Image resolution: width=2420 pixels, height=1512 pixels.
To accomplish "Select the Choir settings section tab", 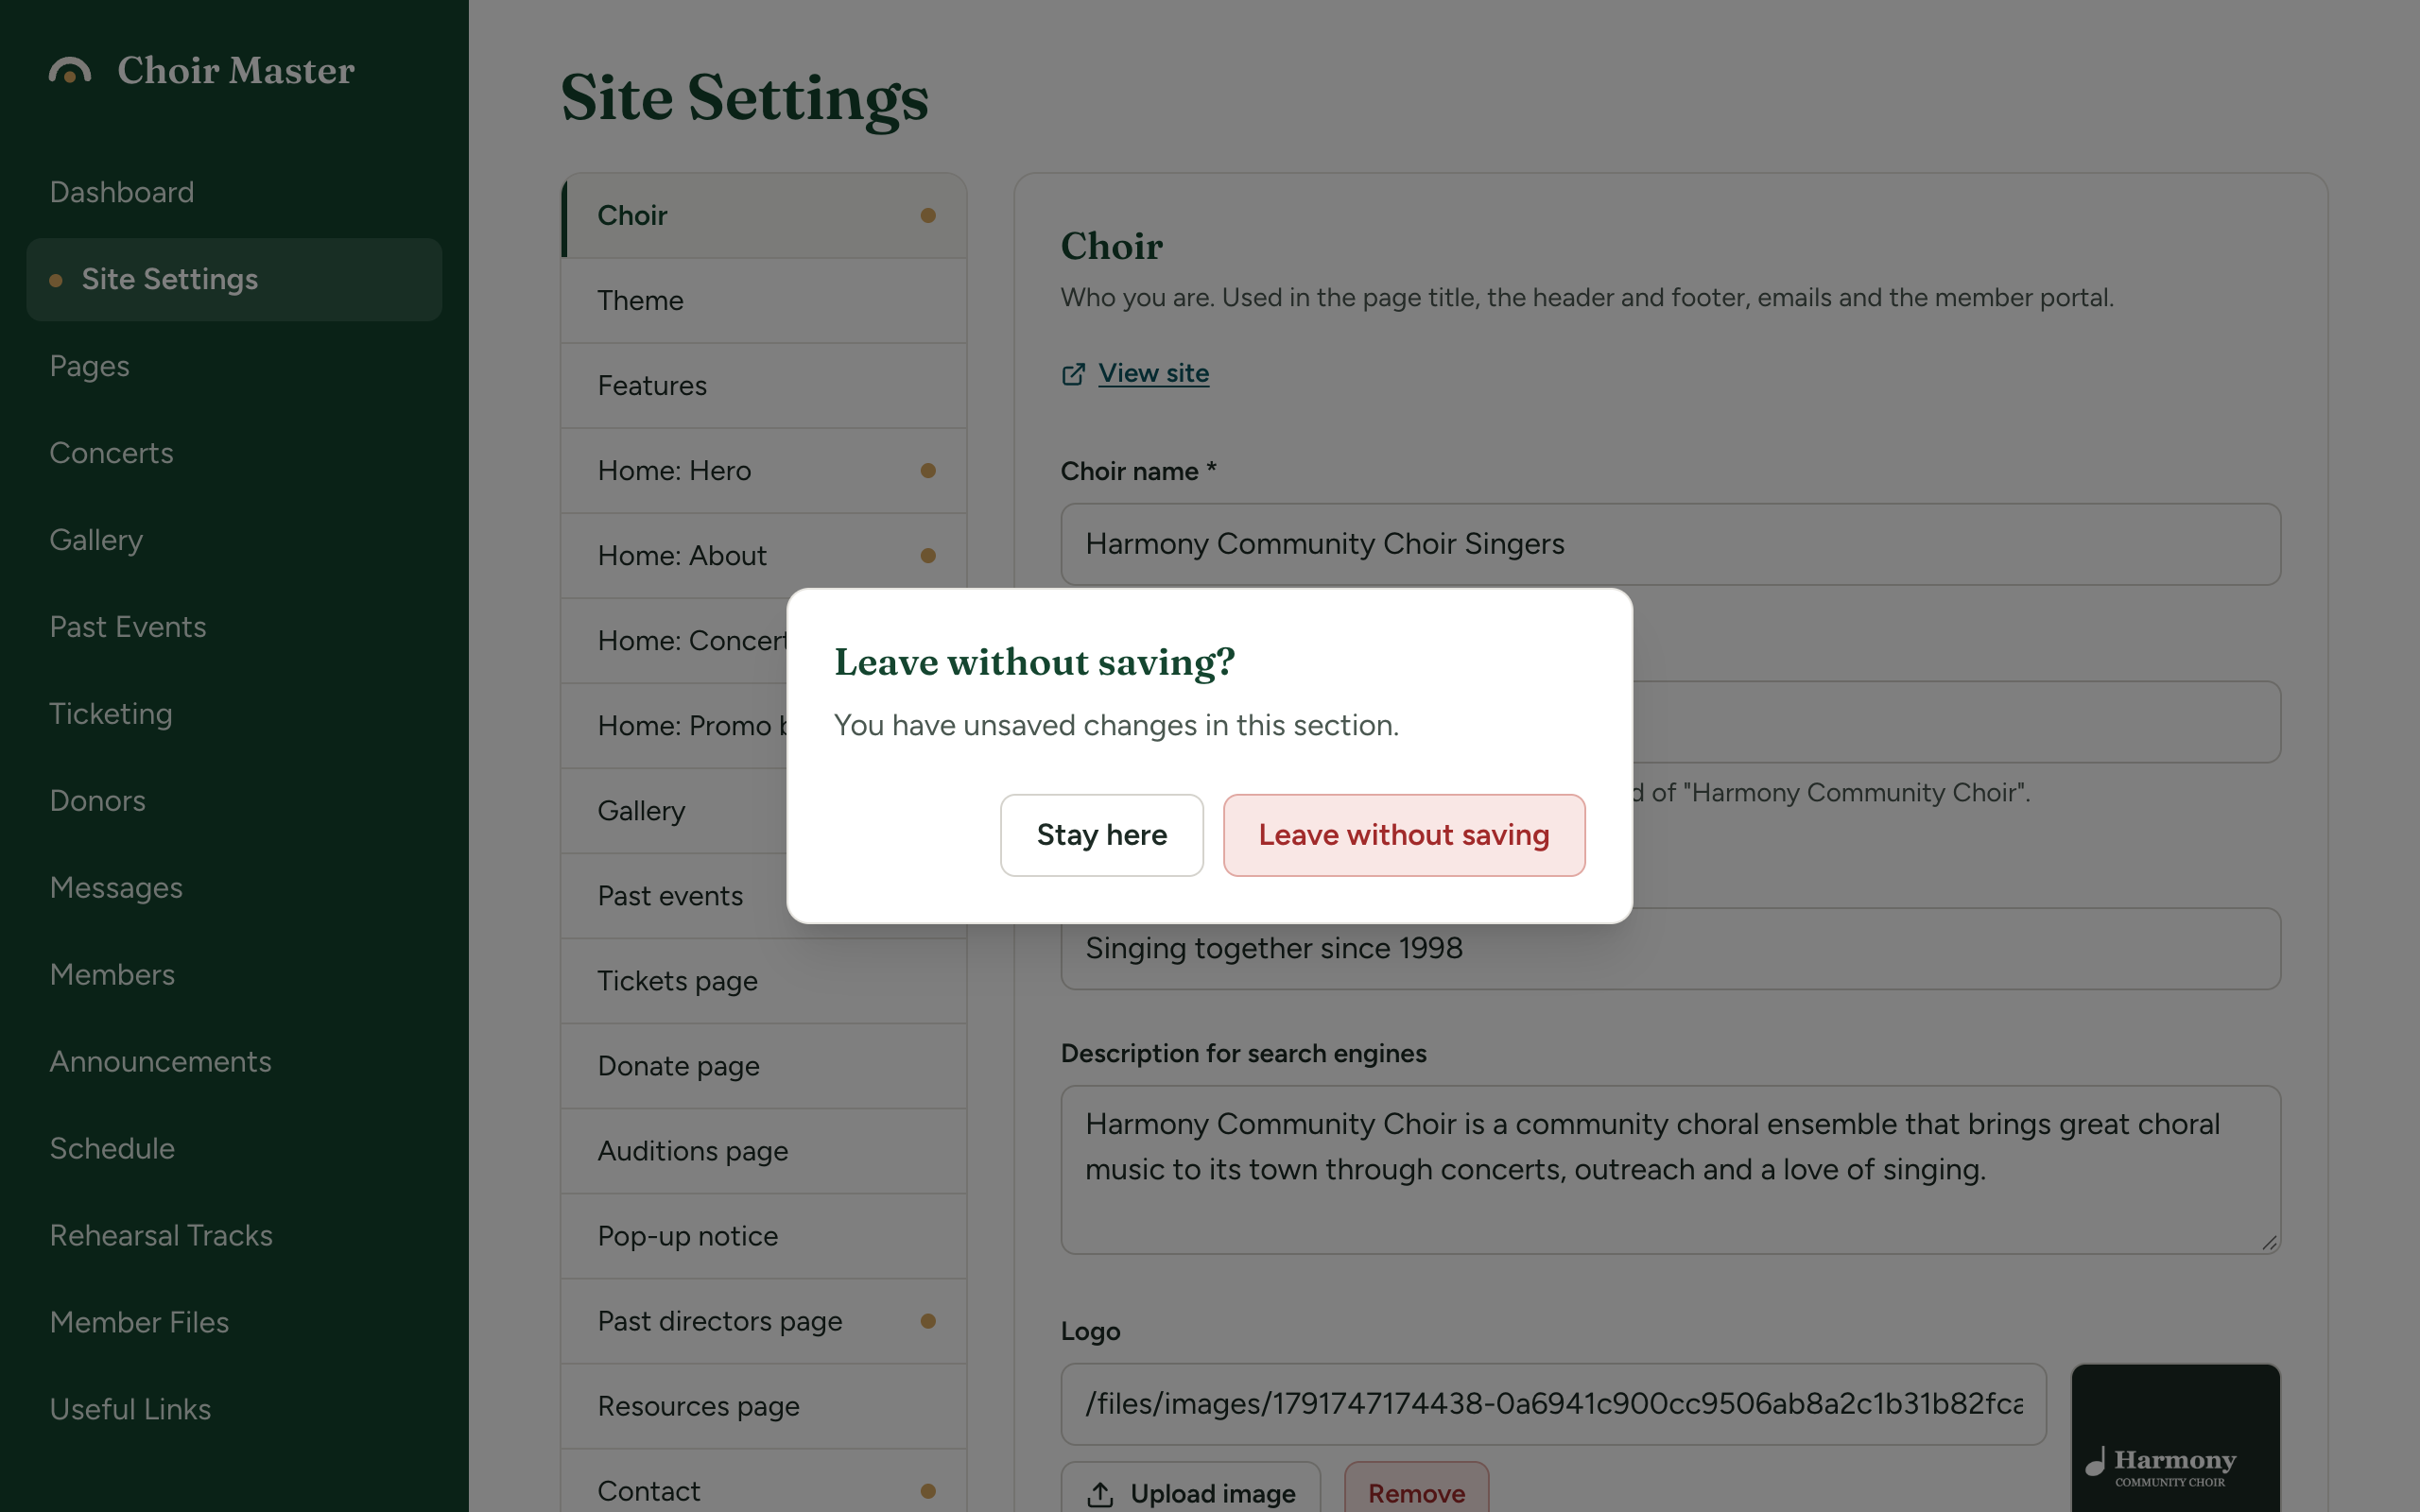I will click(764, 215).
